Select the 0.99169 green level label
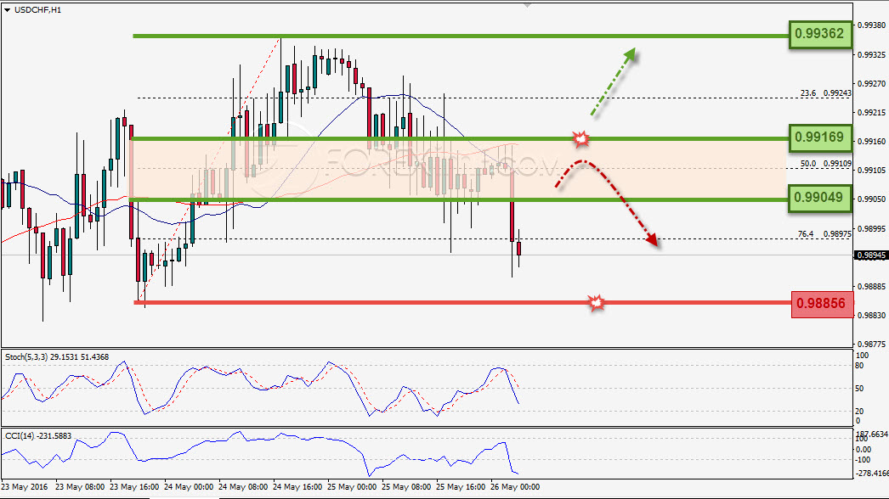The image size is (889, 499). pyautogui.click(x=820, y=137)
